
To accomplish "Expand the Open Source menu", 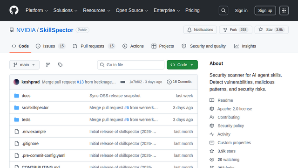I will coord(132,10).
